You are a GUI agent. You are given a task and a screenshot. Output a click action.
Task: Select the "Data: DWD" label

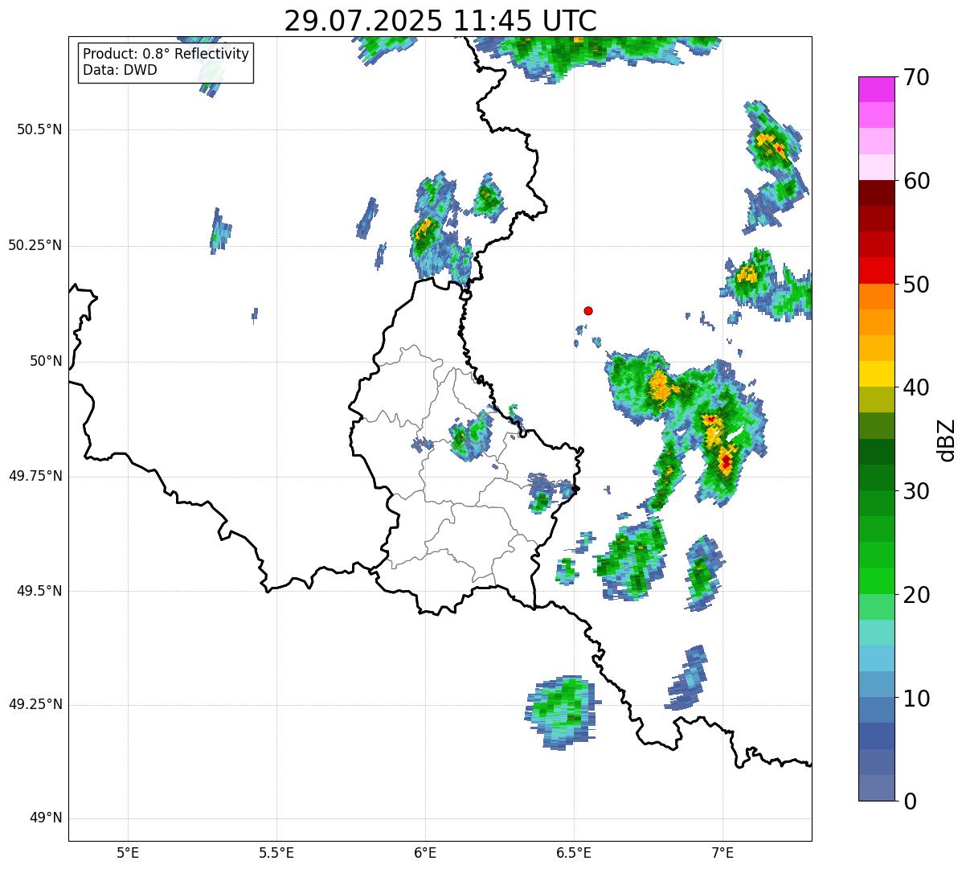[120, 70]
